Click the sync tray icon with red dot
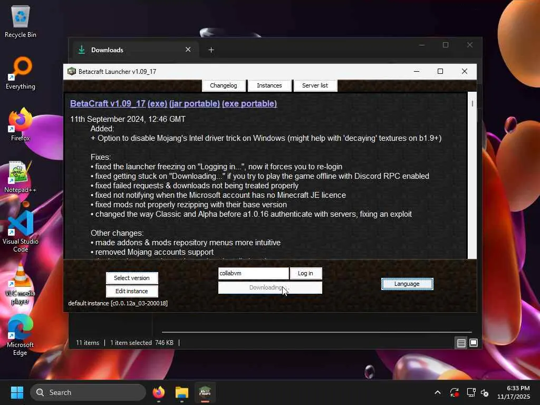540x405 pixels. (454, 392)
